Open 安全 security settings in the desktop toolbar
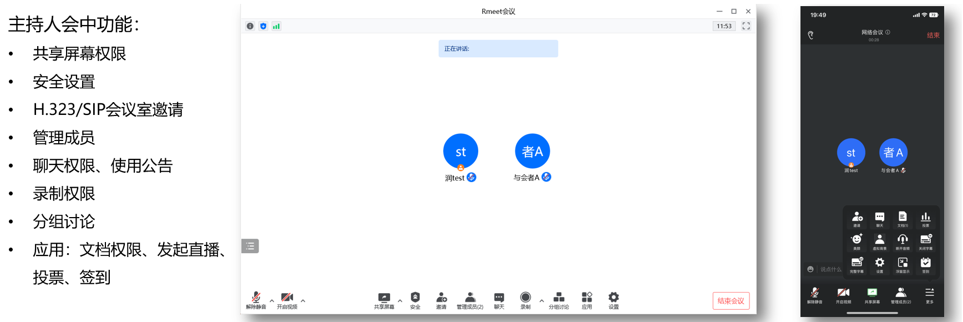Image resolution: width=963 pixels, height=322 pixels. tap(415, 300)
